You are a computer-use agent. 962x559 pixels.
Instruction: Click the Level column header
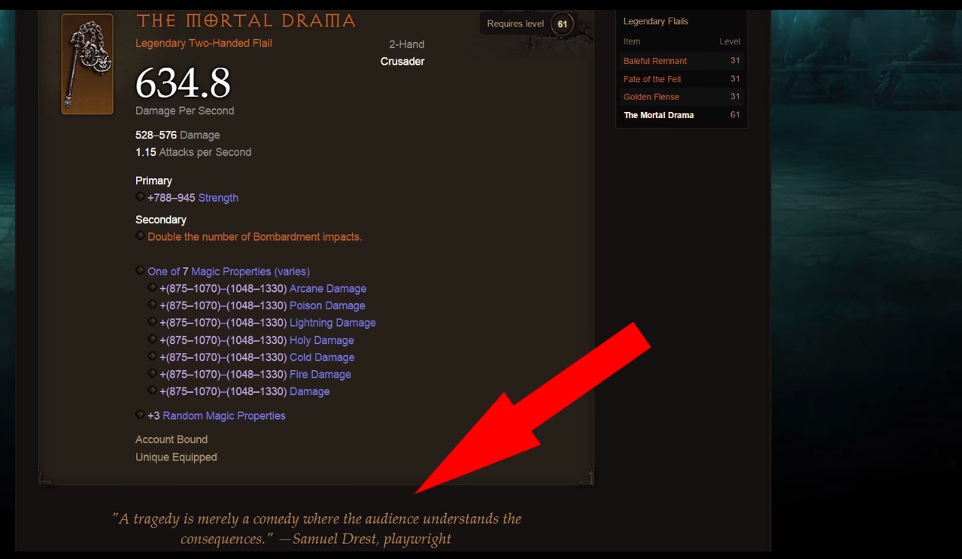click(x=730, y=42)
